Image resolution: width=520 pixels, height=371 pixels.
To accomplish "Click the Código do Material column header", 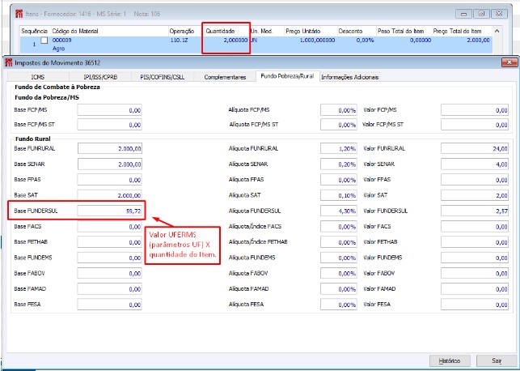I will pyautogui.click(x=74, y=31).
